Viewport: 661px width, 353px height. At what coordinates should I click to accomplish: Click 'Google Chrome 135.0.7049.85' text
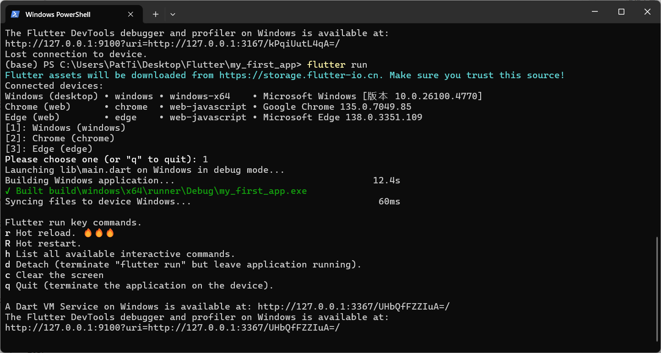coord(337,107)
